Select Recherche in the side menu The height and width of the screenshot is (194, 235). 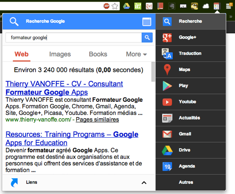point(190,21)
